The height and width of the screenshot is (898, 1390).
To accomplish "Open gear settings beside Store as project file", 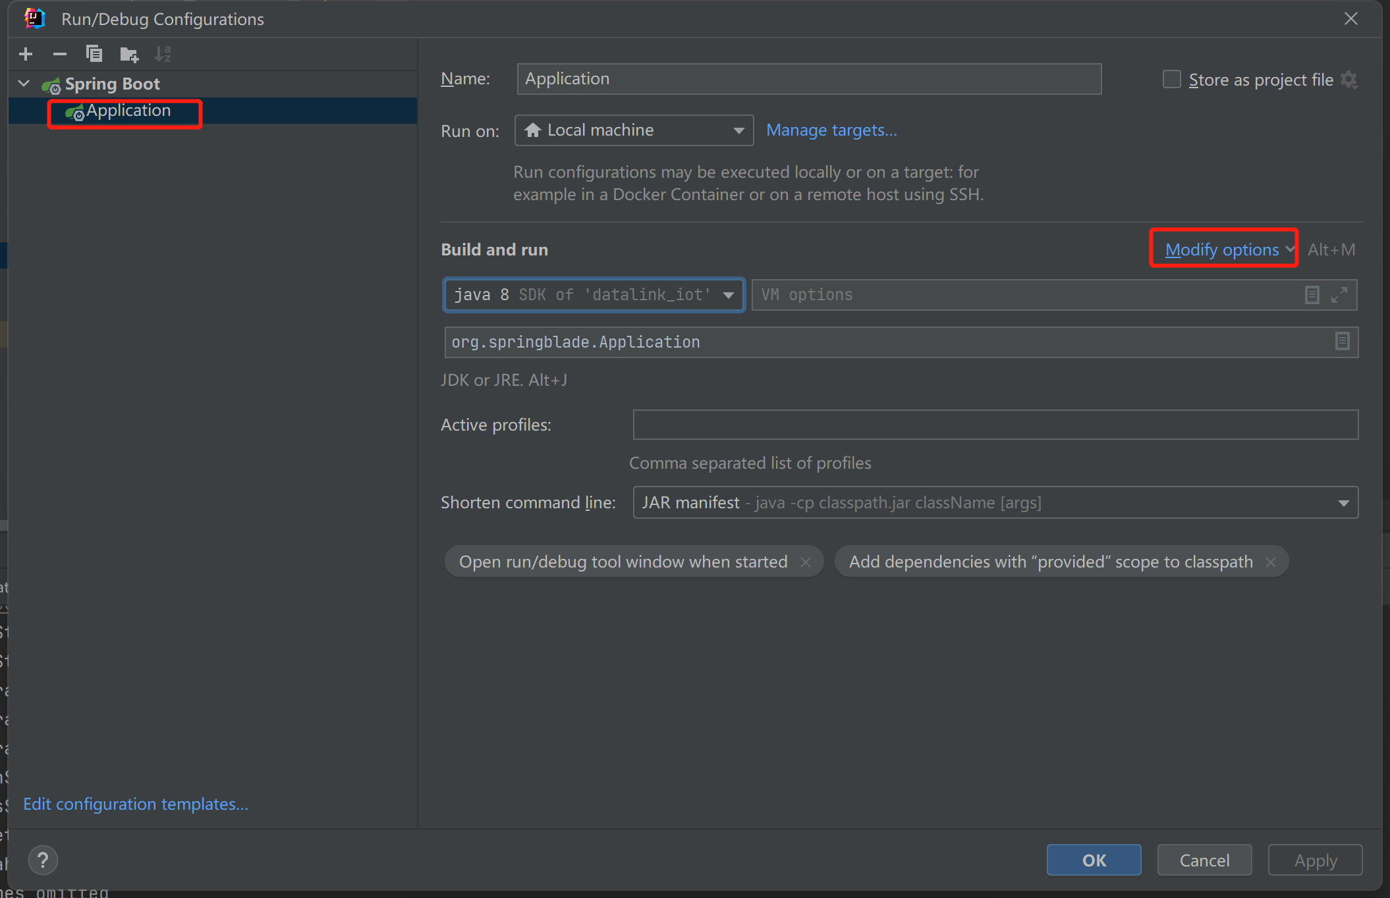I will [x=1349, y=80].
